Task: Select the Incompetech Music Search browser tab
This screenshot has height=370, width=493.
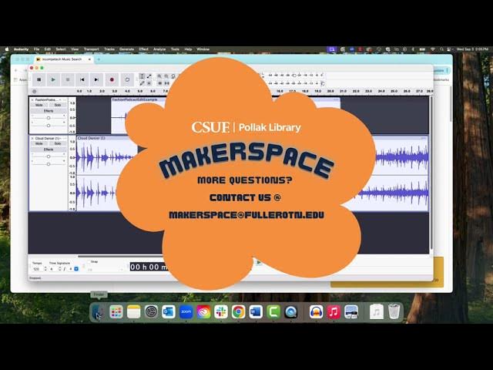Action: tap(64, 59)
